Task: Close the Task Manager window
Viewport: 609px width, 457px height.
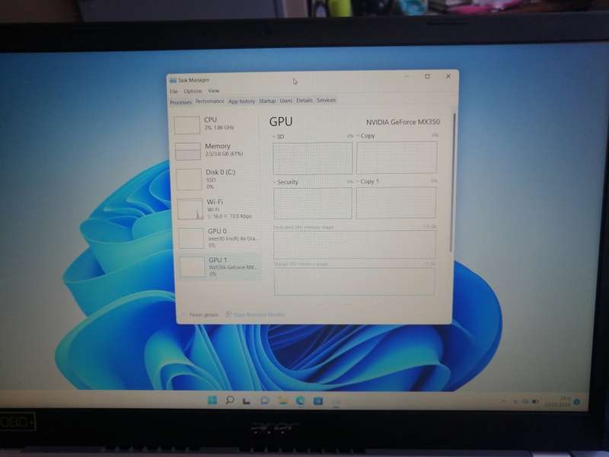Action: 448,76
